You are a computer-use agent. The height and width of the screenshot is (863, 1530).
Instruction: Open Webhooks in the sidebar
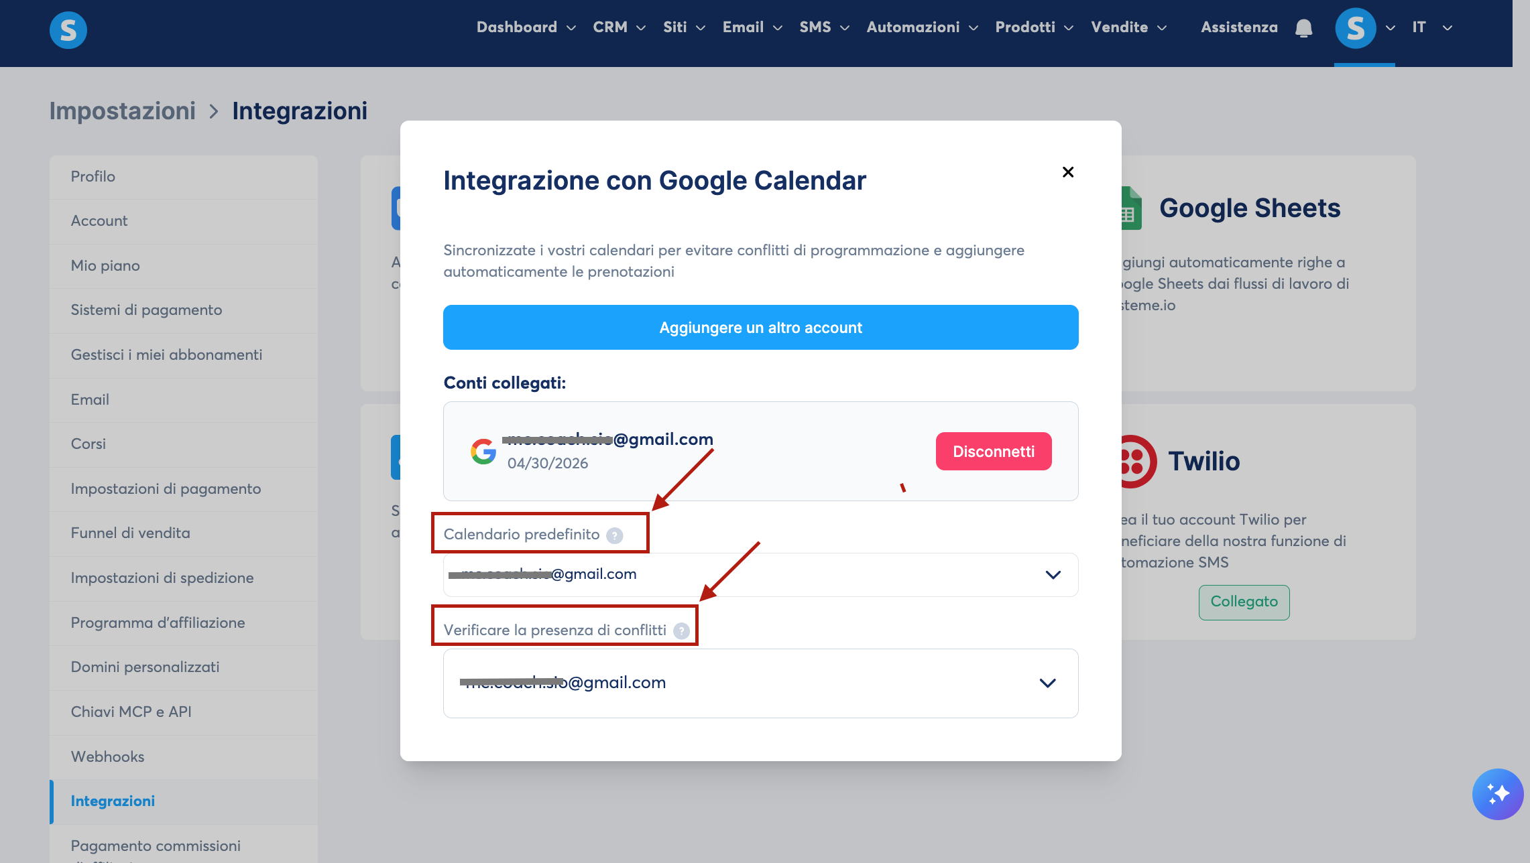(x=184, y=757)
